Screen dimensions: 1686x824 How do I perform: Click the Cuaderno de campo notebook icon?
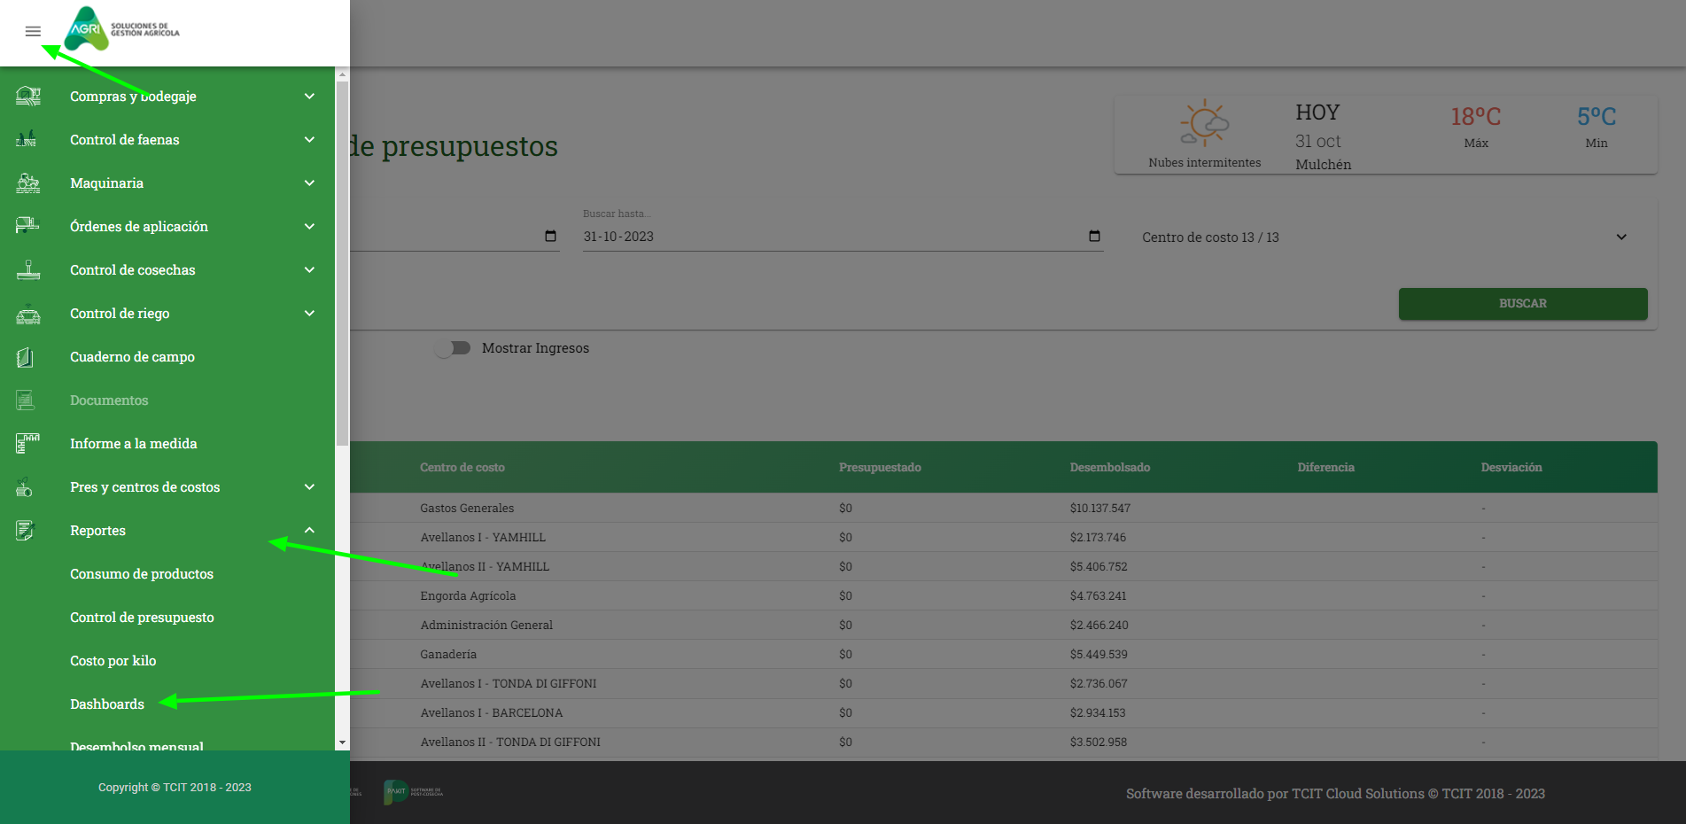[26, 356]
